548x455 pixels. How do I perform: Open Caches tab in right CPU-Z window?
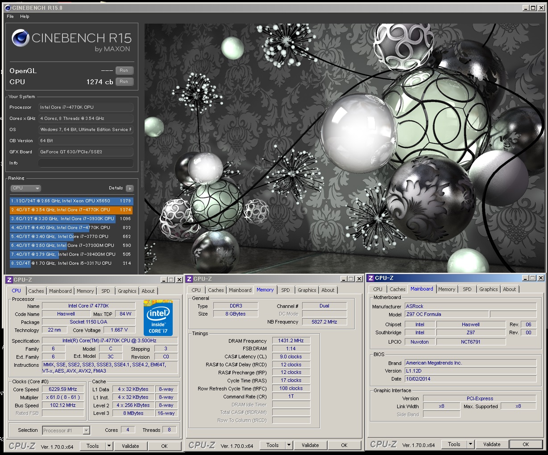398,289
